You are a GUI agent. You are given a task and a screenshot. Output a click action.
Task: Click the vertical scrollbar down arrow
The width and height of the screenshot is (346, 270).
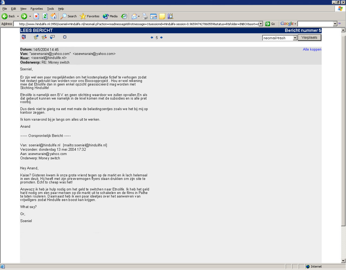coord(343,261)
